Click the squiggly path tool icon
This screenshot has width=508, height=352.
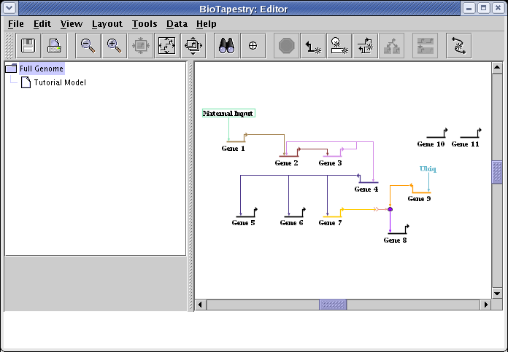(x=458, y=46)
